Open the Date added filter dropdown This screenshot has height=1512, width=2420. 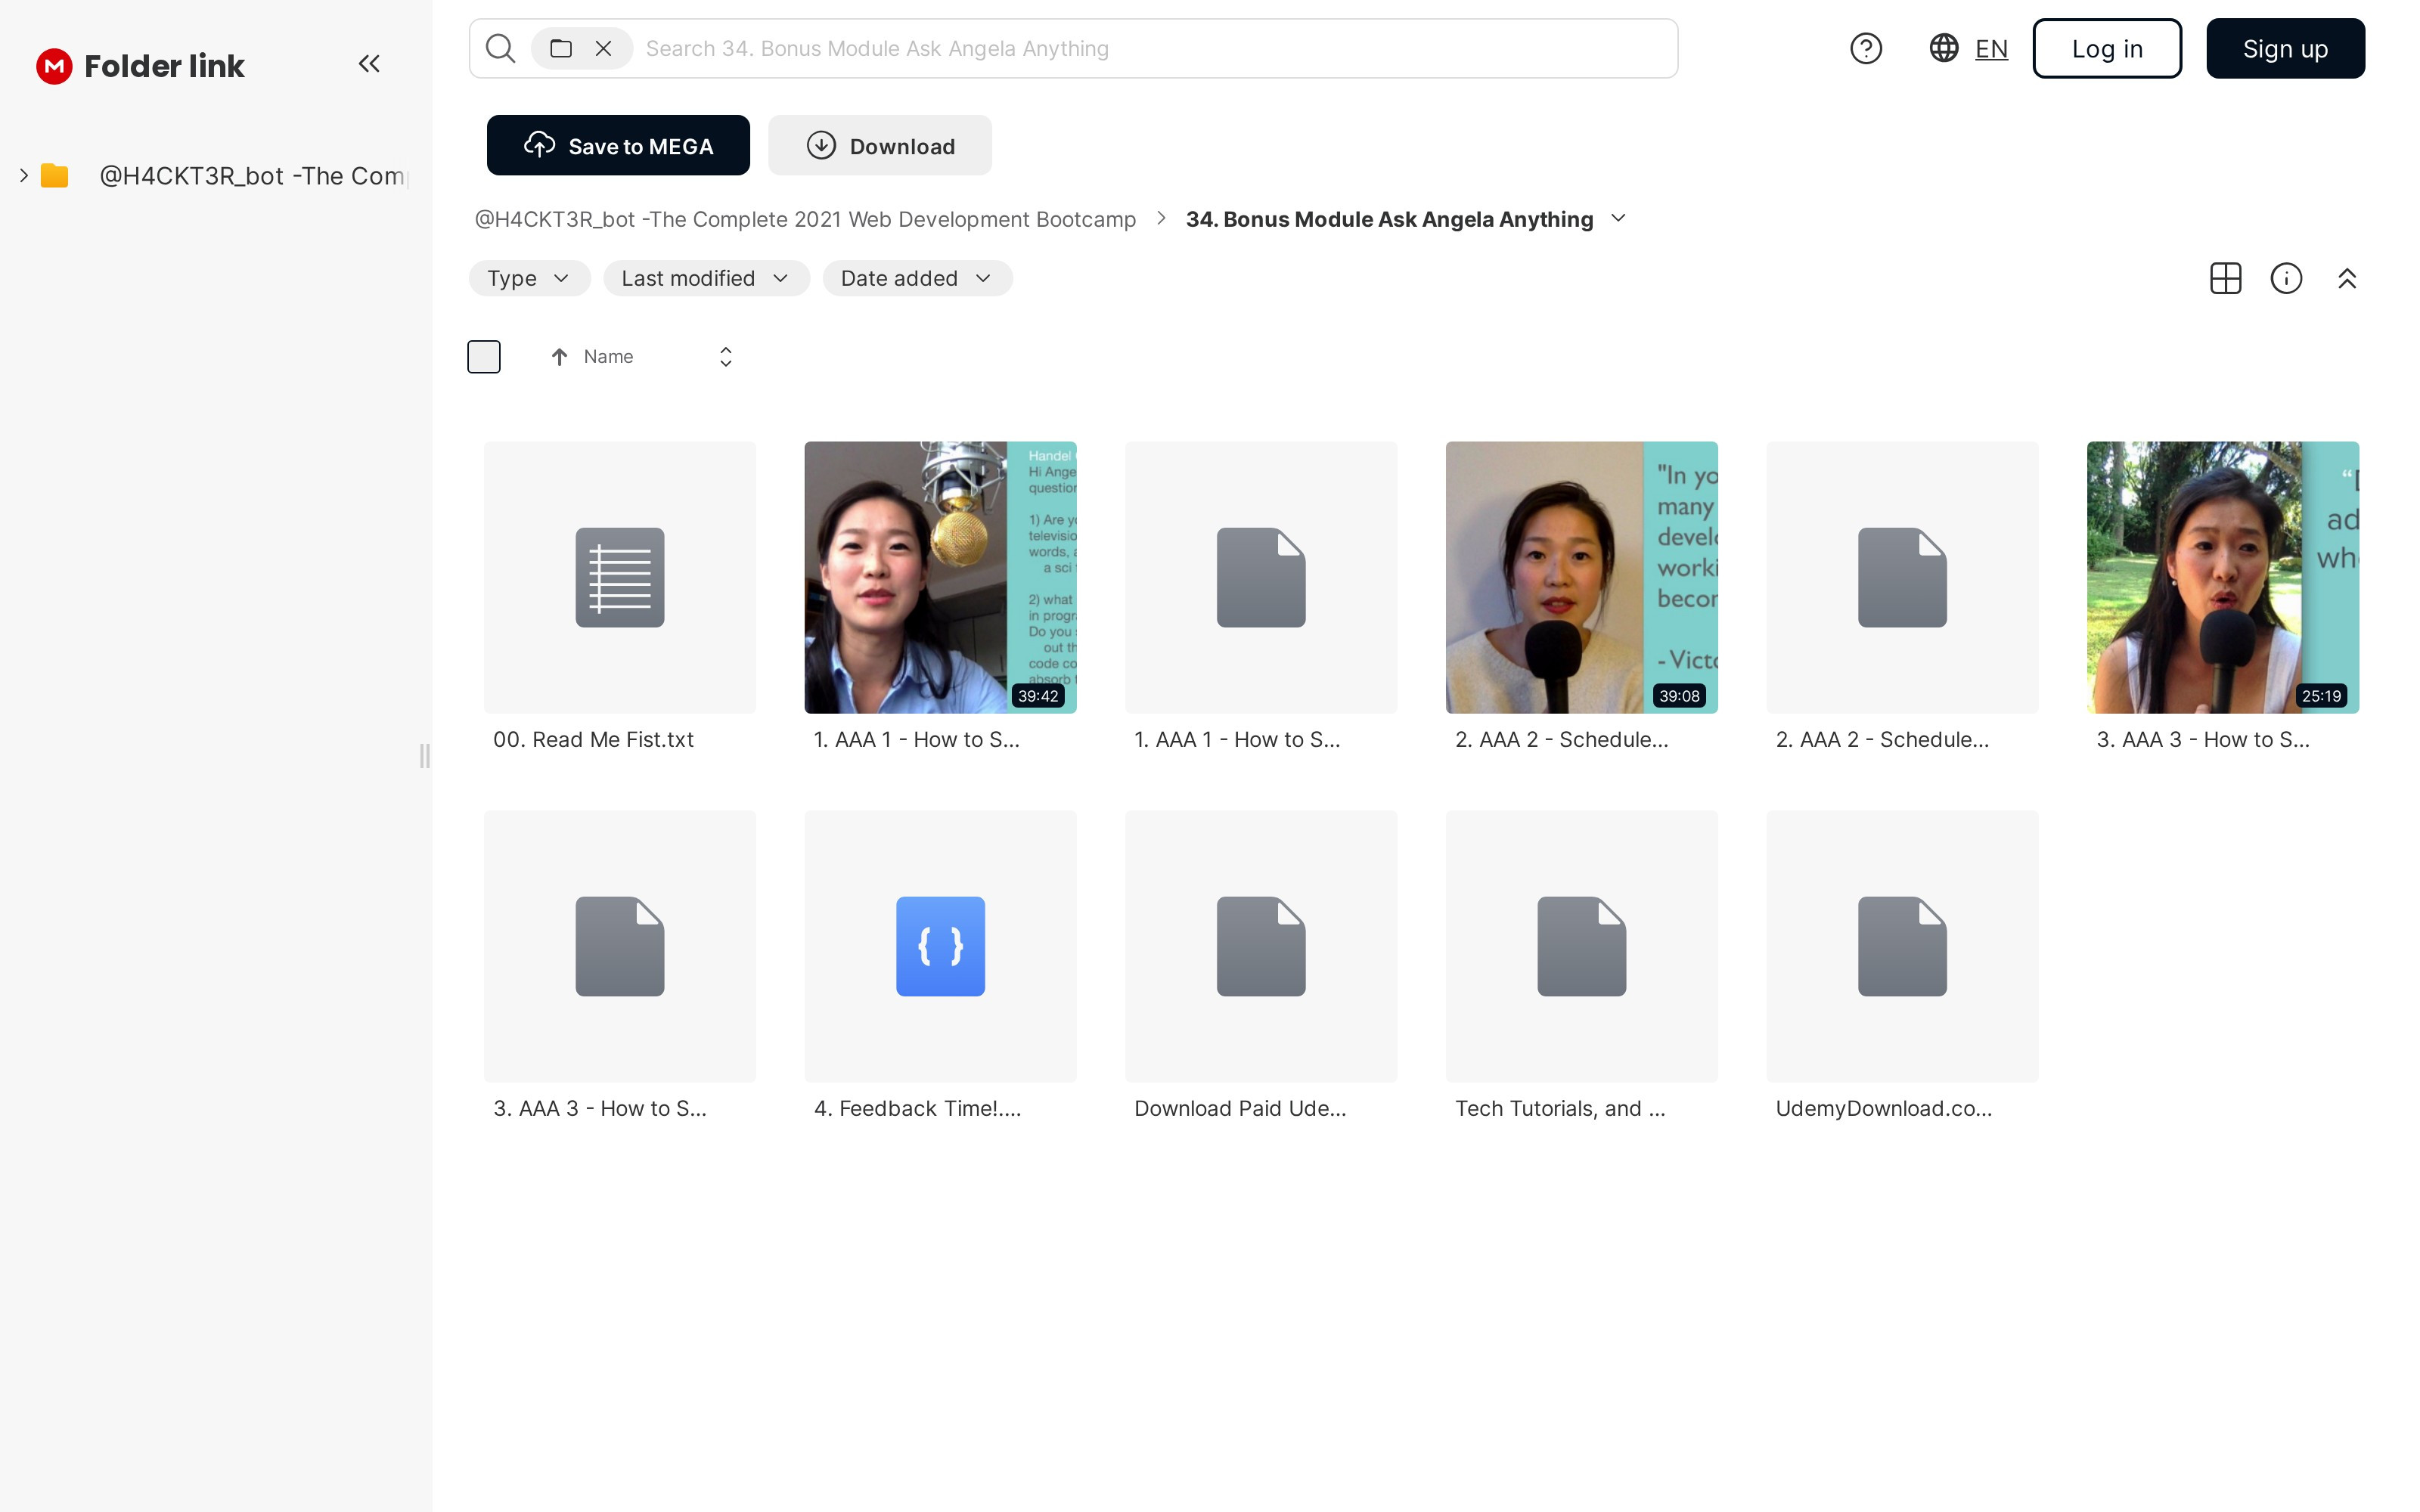coord(917,278)
